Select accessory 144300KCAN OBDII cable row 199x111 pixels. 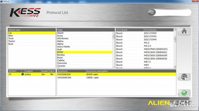pos(116,77)
